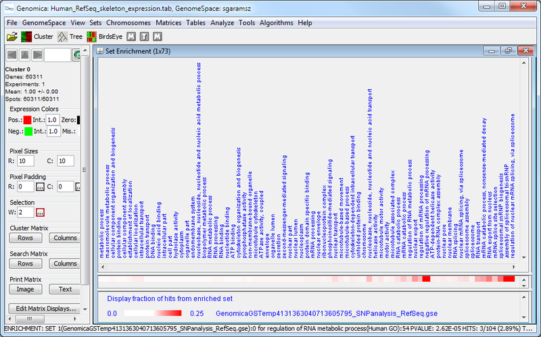Open the Help menu
The image size is (541, 337).
click(305, 23)
